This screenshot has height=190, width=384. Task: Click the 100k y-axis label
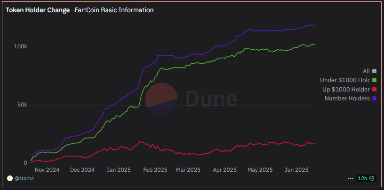pos(20,46)
